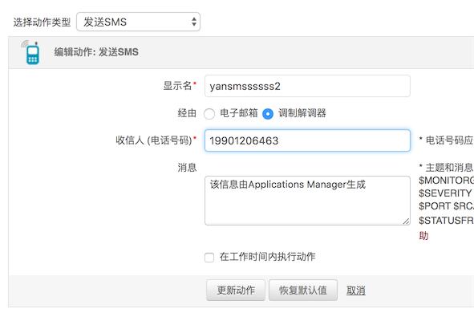Focus the 收信人 phone number input field
Image resolution: width=474 pixels, height=317 pixels.
click(x=307, y=140)
